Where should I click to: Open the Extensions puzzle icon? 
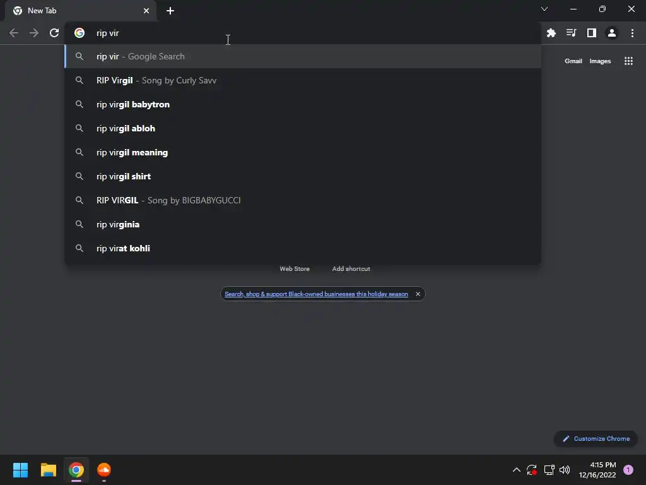(x=551, y=33)
